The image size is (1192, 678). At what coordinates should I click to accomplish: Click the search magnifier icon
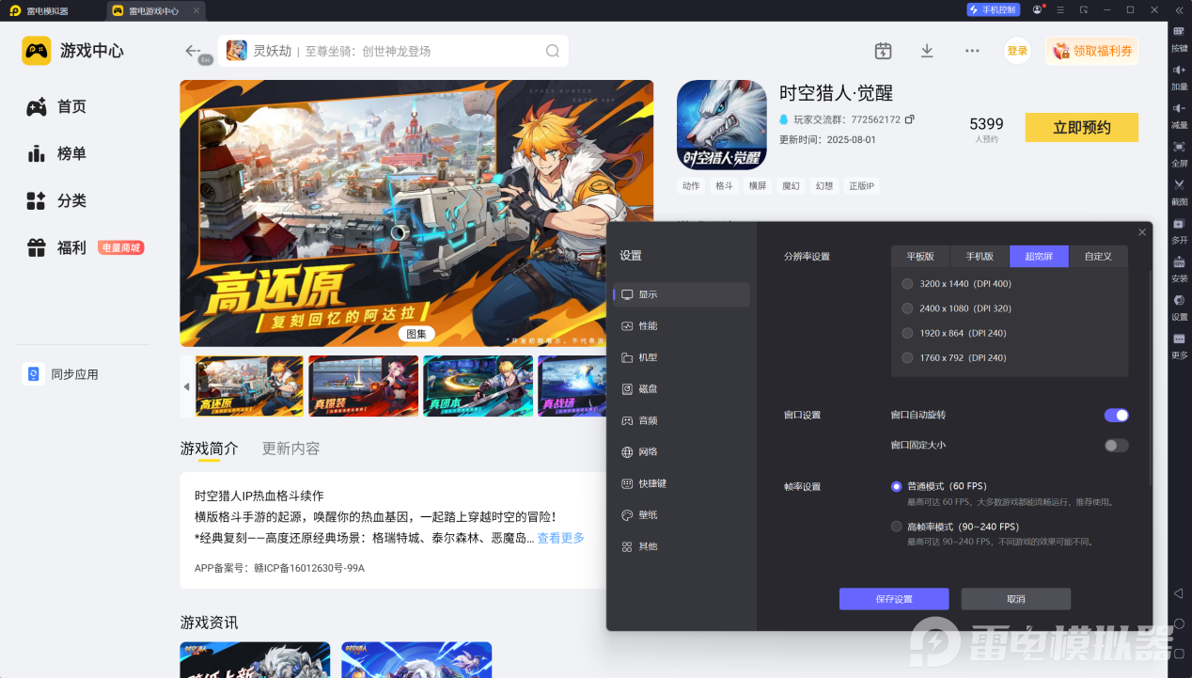click(554, 51)
